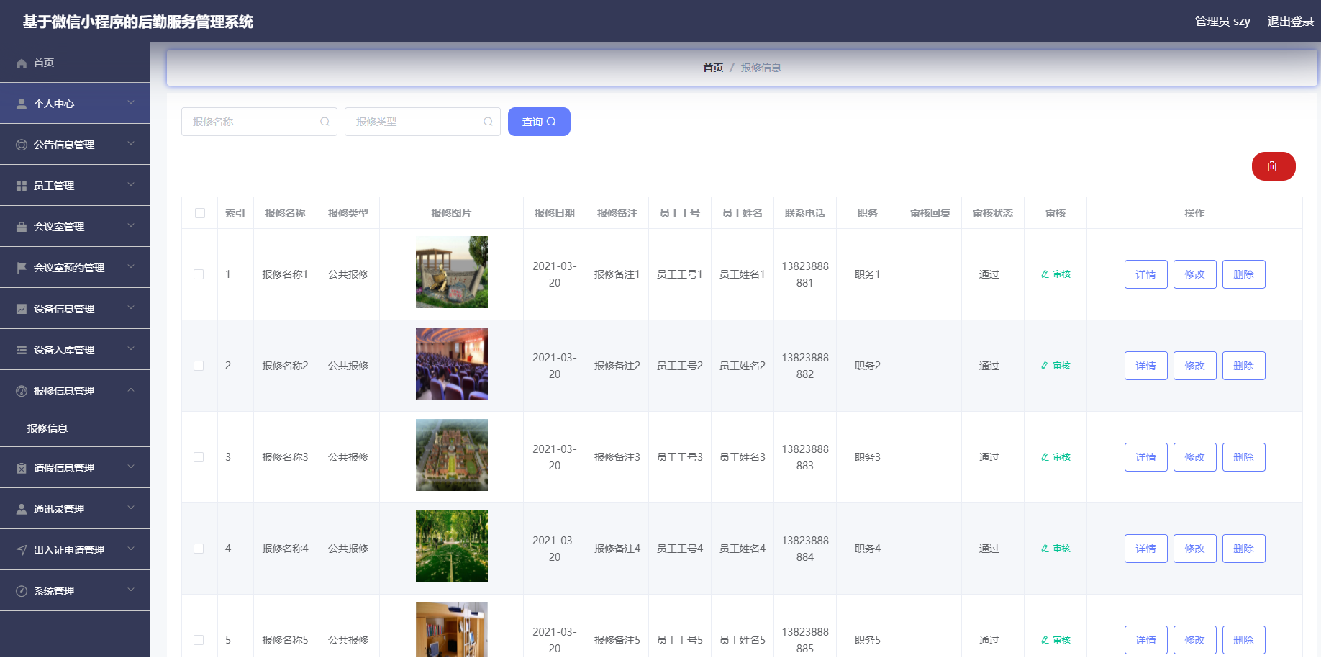Image resolution: width=1321 pixels, height=658 pixels.
Task: Open 详情 for row 报修名称4
Action: [x=1146, y=549]
